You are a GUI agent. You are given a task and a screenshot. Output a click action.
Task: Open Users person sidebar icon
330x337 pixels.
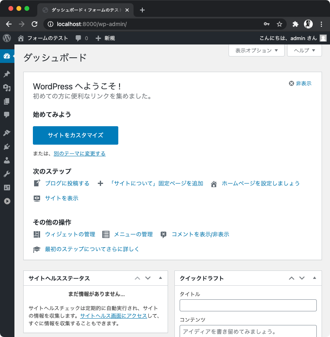click(x=7, y=160)
